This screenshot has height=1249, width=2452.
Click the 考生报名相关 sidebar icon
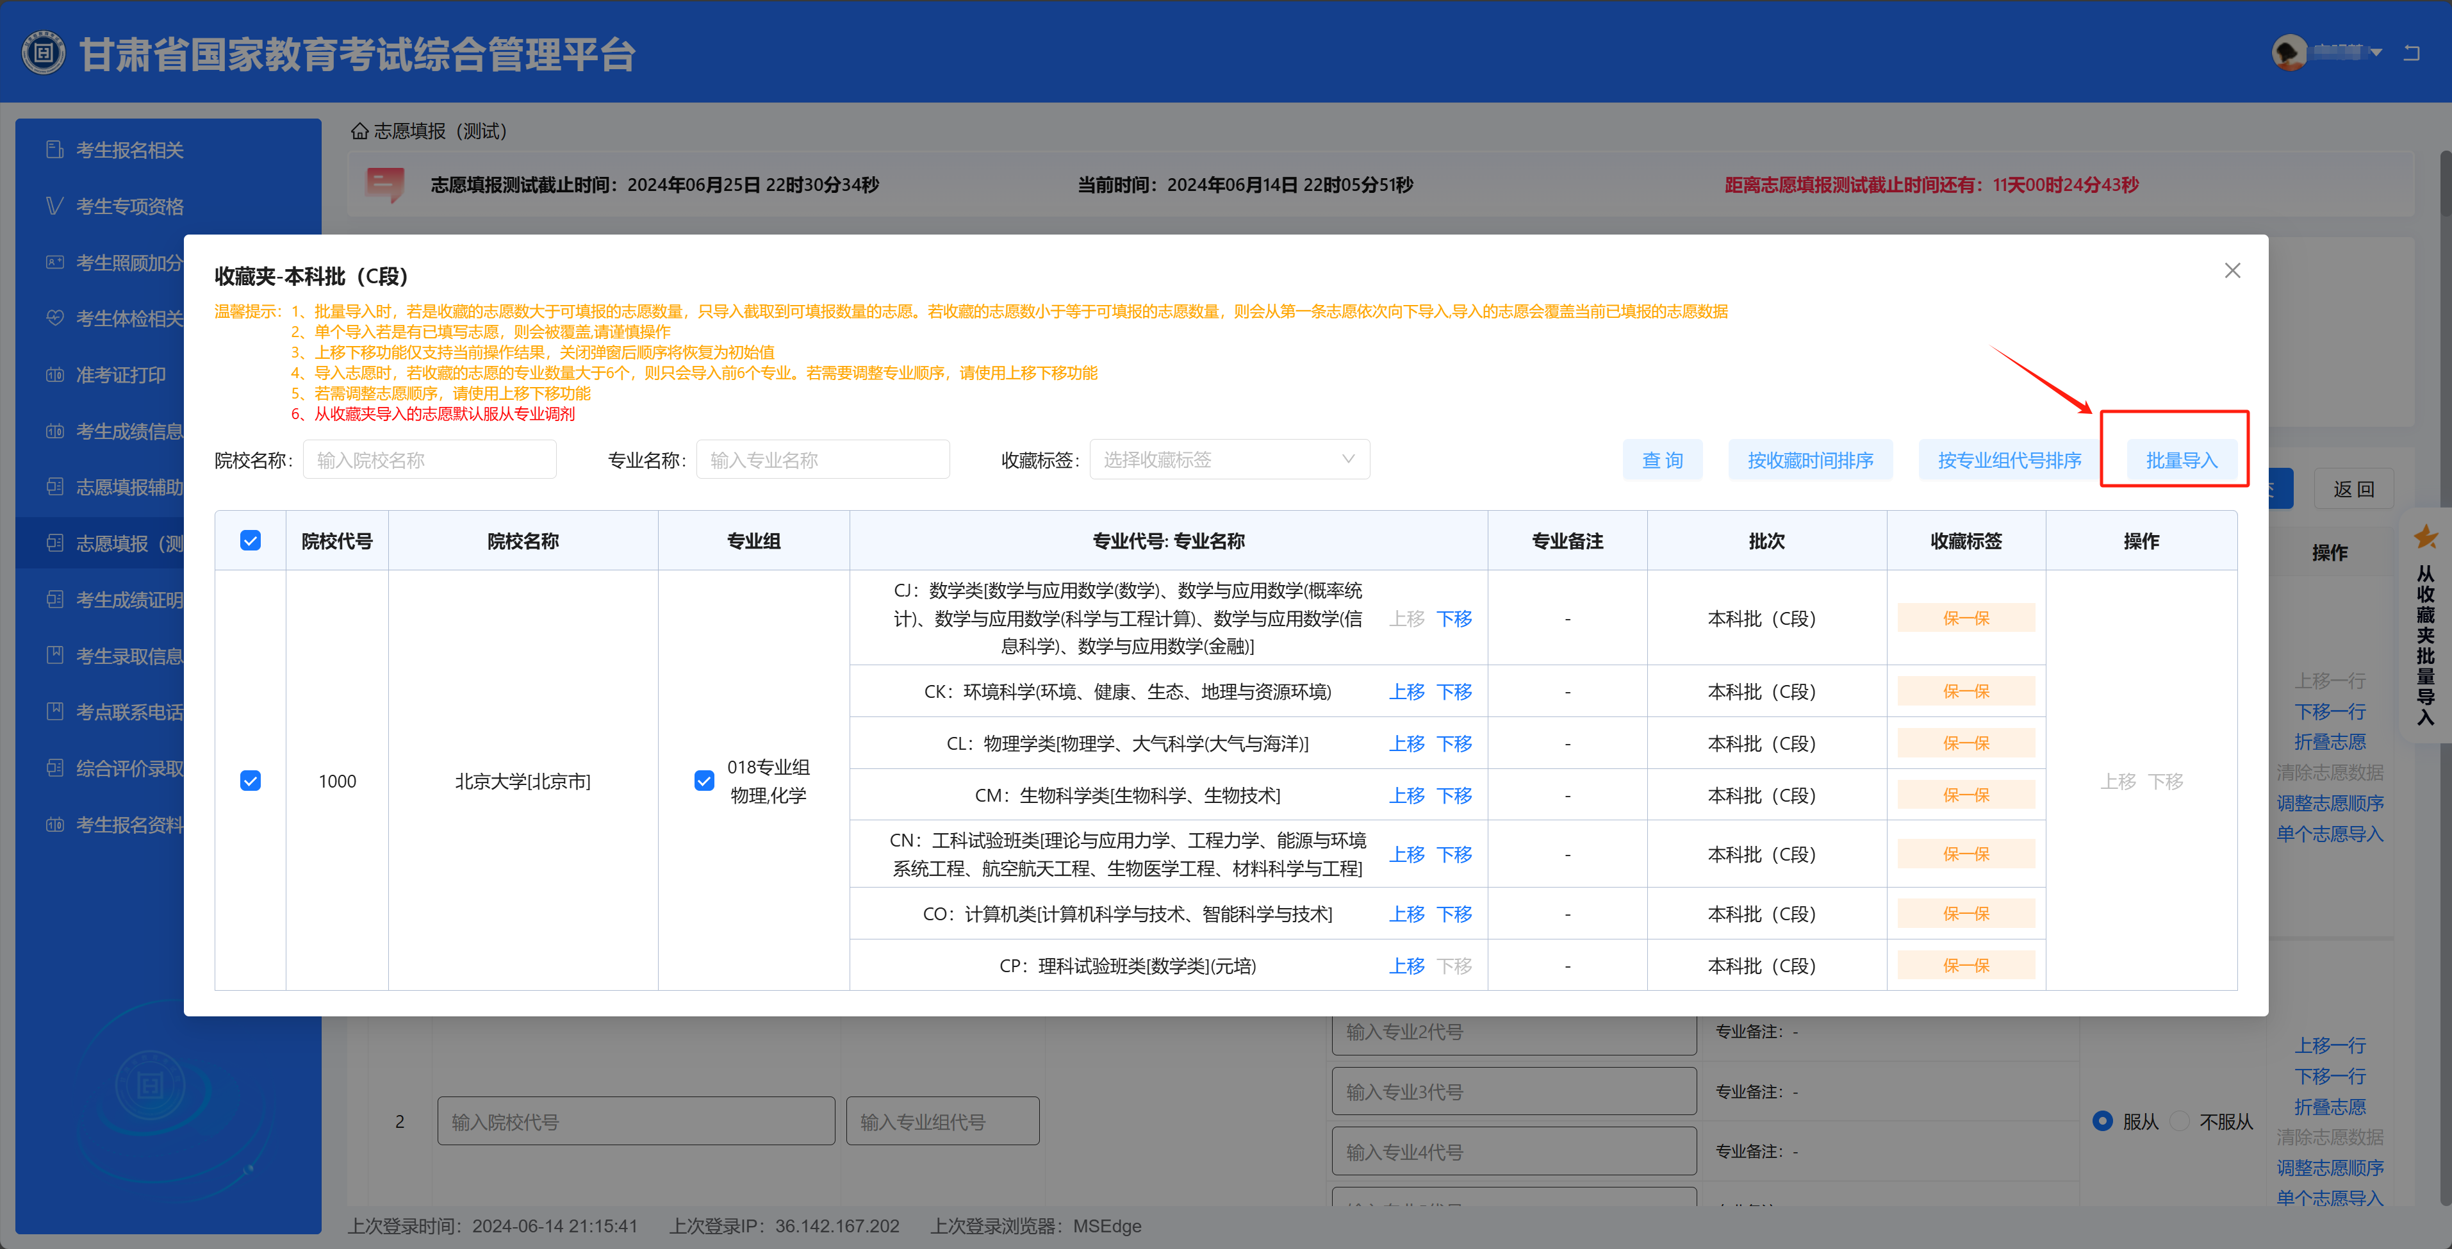click(x=55, y=151)
